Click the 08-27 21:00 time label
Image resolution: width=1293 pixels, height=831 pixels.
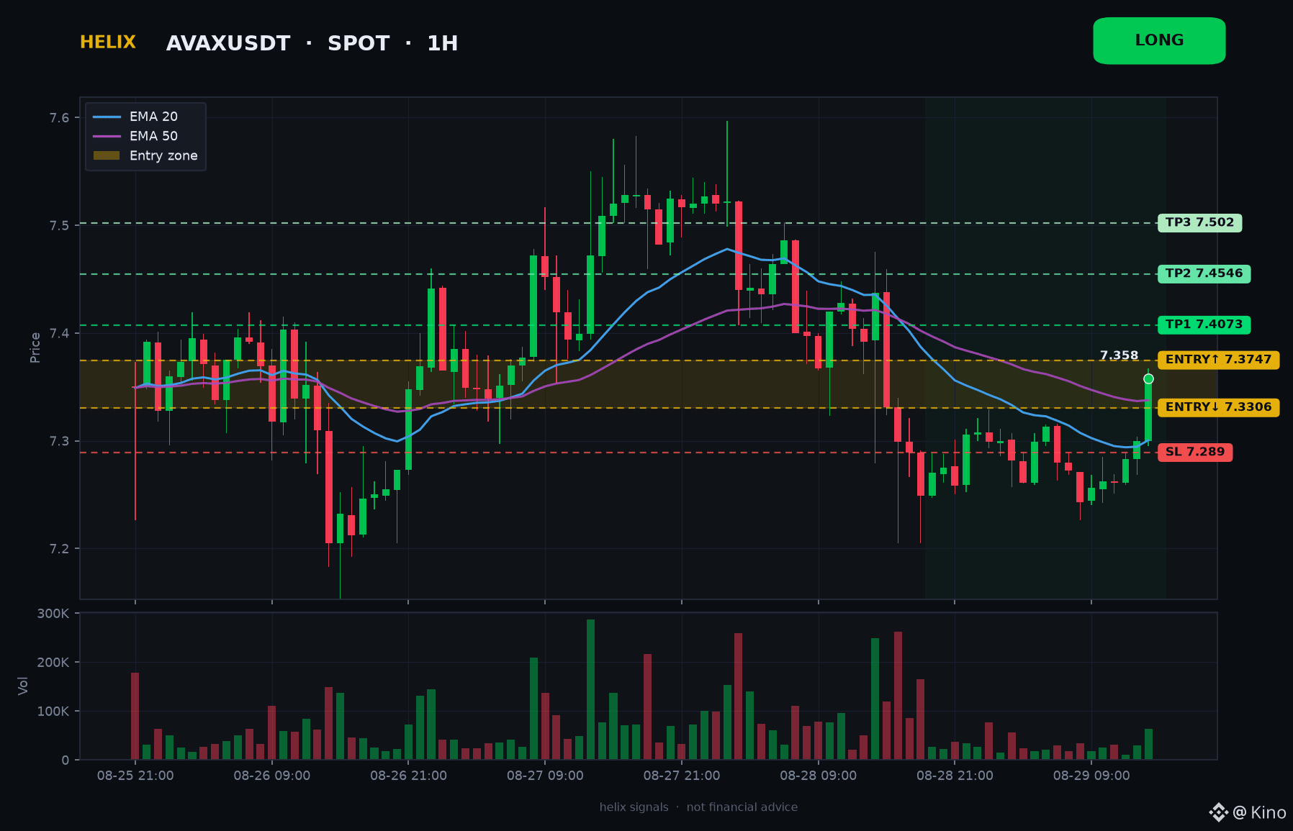pos(682,776)
